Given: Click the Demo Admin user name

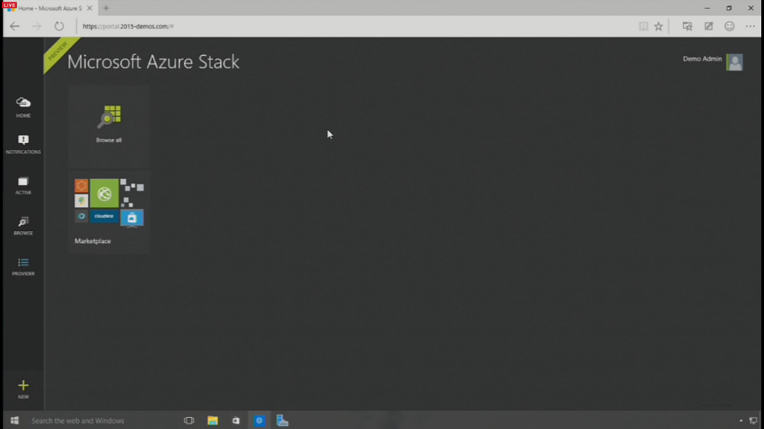Looking at the screenshot, I should pos(701,59).
